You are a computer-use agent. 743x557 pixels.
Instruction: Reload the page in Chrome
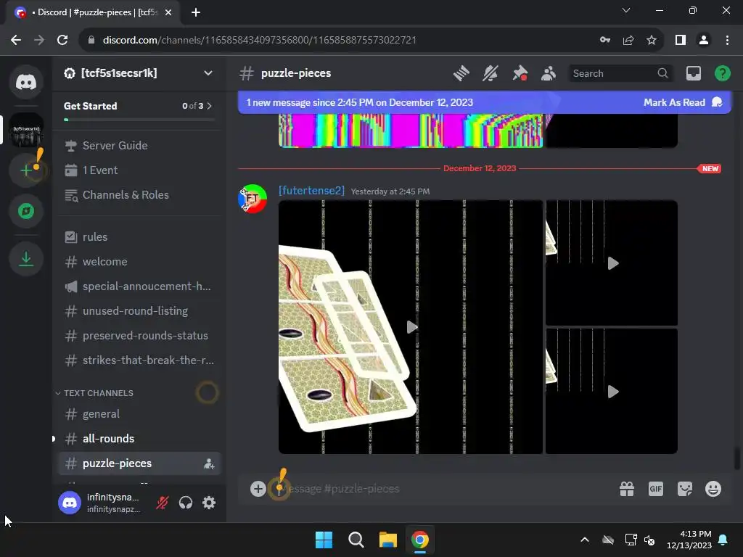click(x=62, y=41)
